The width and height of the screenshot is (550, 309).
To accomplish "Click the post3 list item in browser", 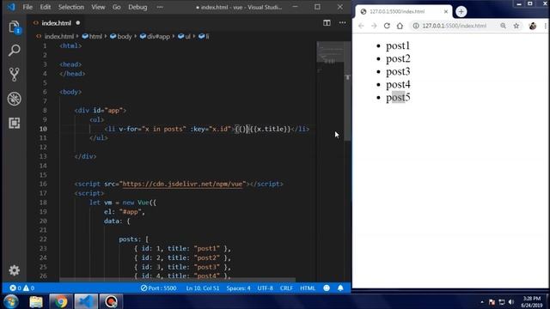I will [x=398, y=71].
